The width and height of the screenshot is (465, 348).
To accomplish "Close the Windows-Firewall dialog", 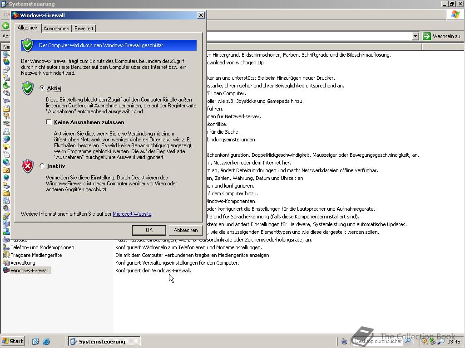I will point(201,15).
